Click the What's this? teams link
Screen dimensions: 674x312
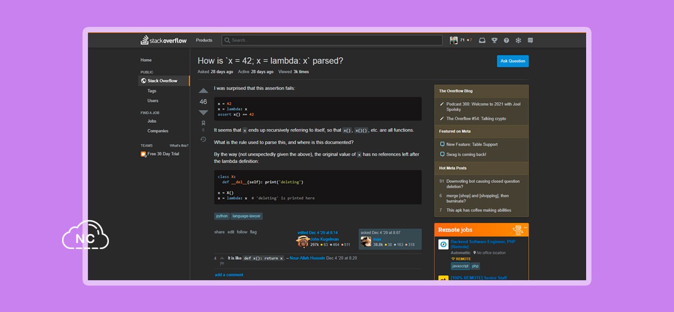click(x=179, y=146)
